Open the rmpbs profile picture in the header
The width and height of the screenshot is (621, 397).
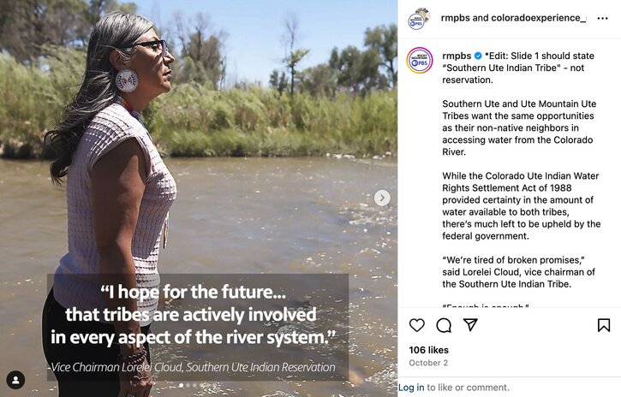(419, 19)
